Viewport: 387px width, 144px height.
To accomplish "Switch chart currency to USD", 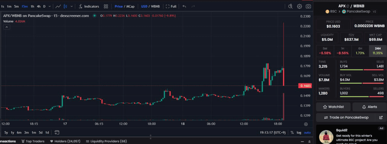I will (144, 6).
